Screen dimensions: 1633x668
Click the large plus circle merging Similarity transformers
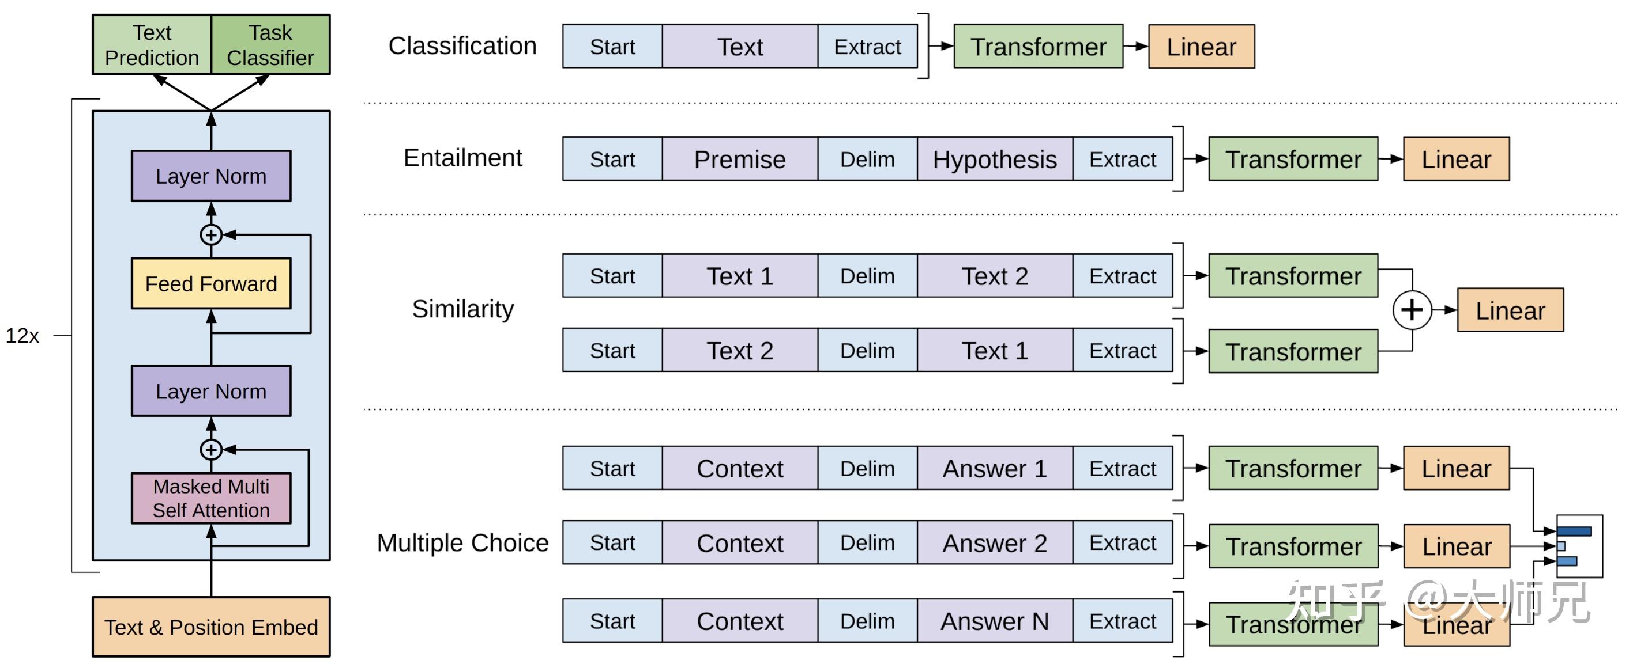1412,310
